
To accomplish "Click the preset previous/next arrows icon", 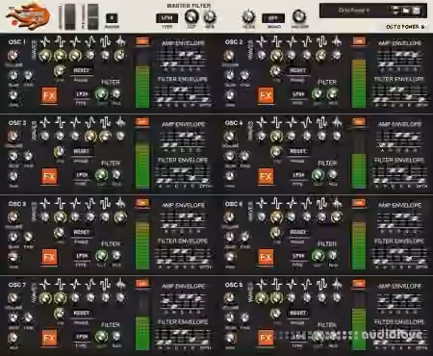I will tap(395, 11).
